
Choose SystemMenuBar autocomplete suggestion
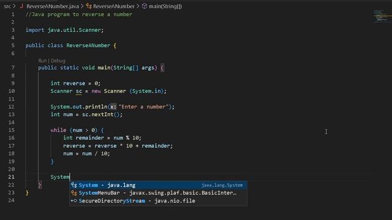(158, 193)
